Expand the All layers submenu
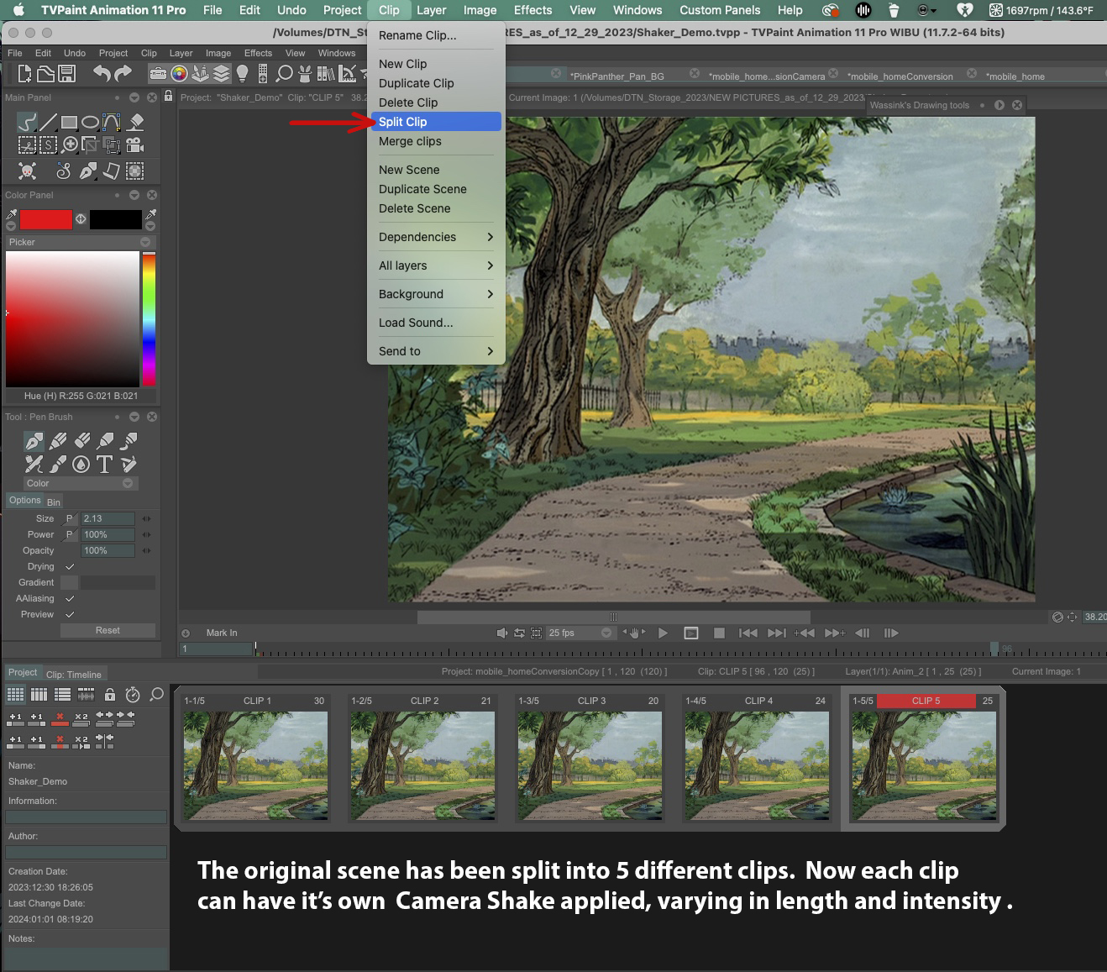 click(436, 266)
